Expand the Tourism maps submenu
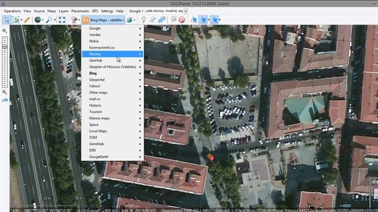 click(x=113, y=112)
